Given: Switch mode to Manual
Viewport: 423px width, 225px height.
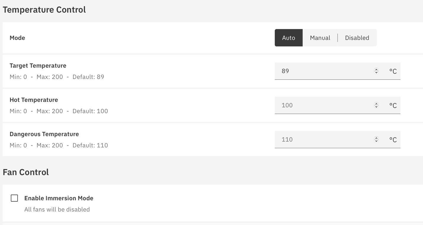Looking at the screenshot, I should pos(320,38).
